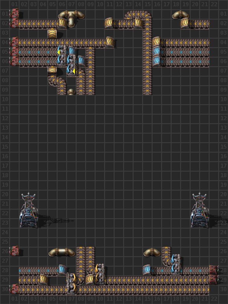Screen dimensions: 228x304
Task: Select blue underground belt at column 06 row 28
Action: (62, 270)
